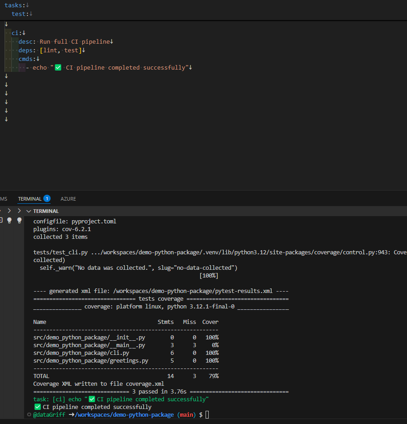
Task: Click the lightbulb icon beside the configfile line
Action: (19, 220)
